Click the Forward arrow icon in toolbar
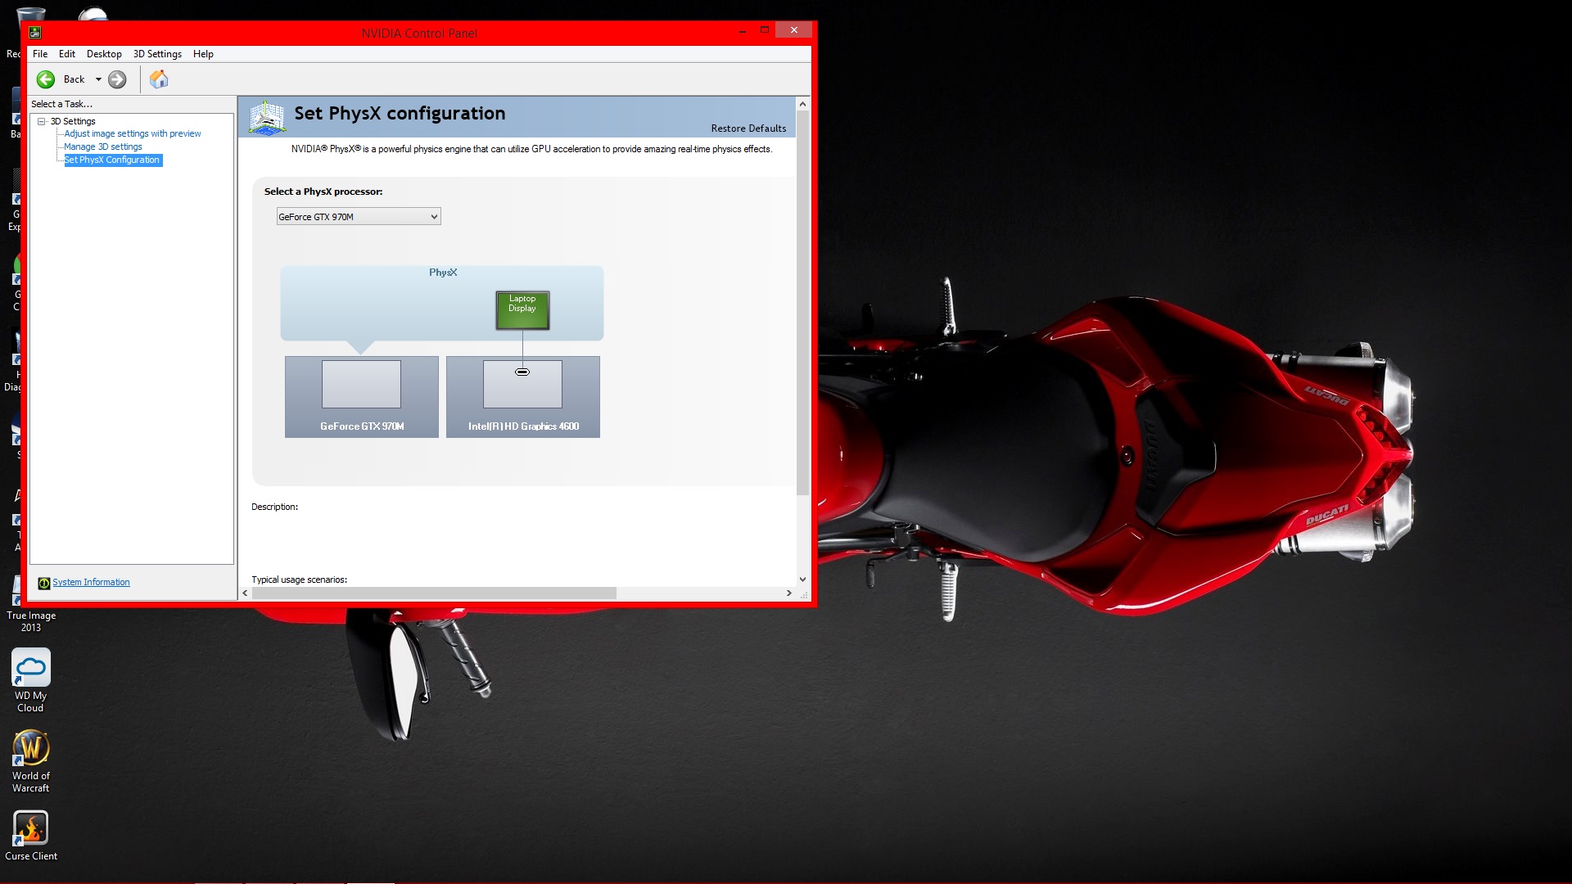Screen dimensions: 1572x884 coord(117,79)
